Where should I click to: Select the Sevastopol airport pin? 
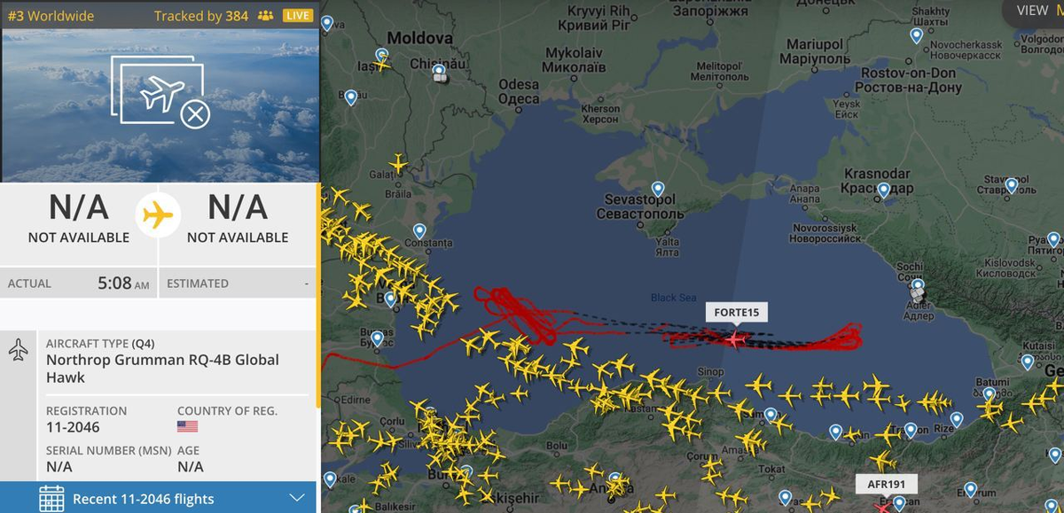658,189
